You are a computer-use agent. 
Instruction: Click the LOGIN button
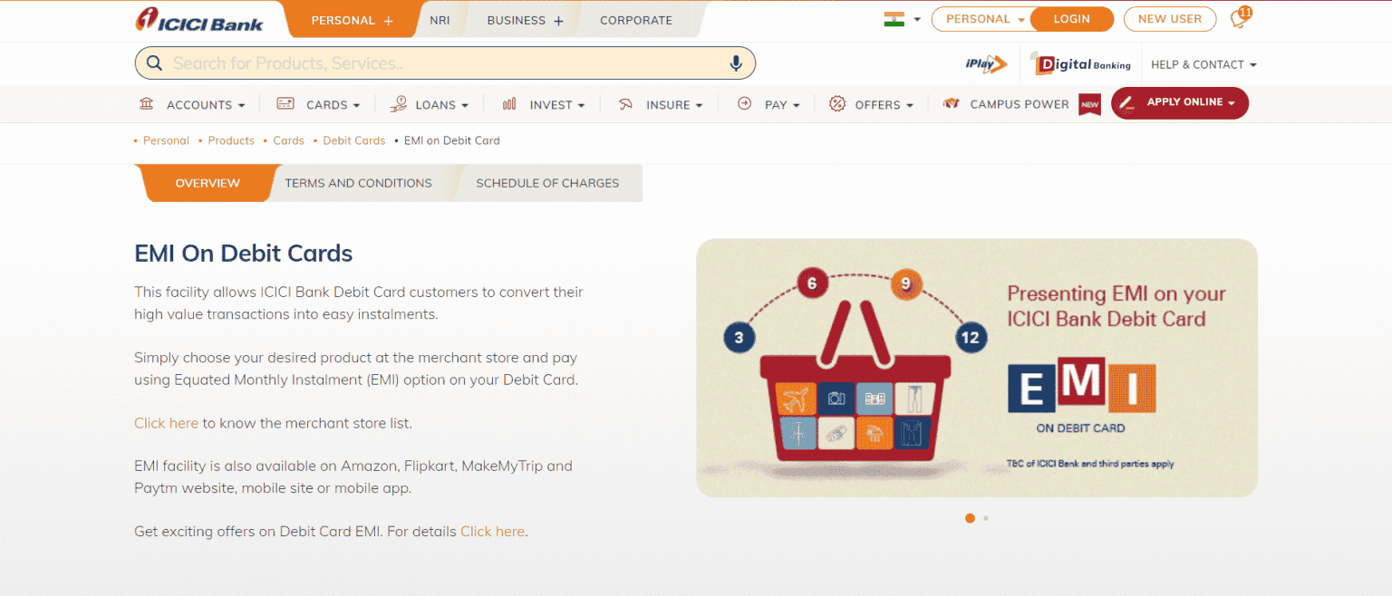[1071, 18]
